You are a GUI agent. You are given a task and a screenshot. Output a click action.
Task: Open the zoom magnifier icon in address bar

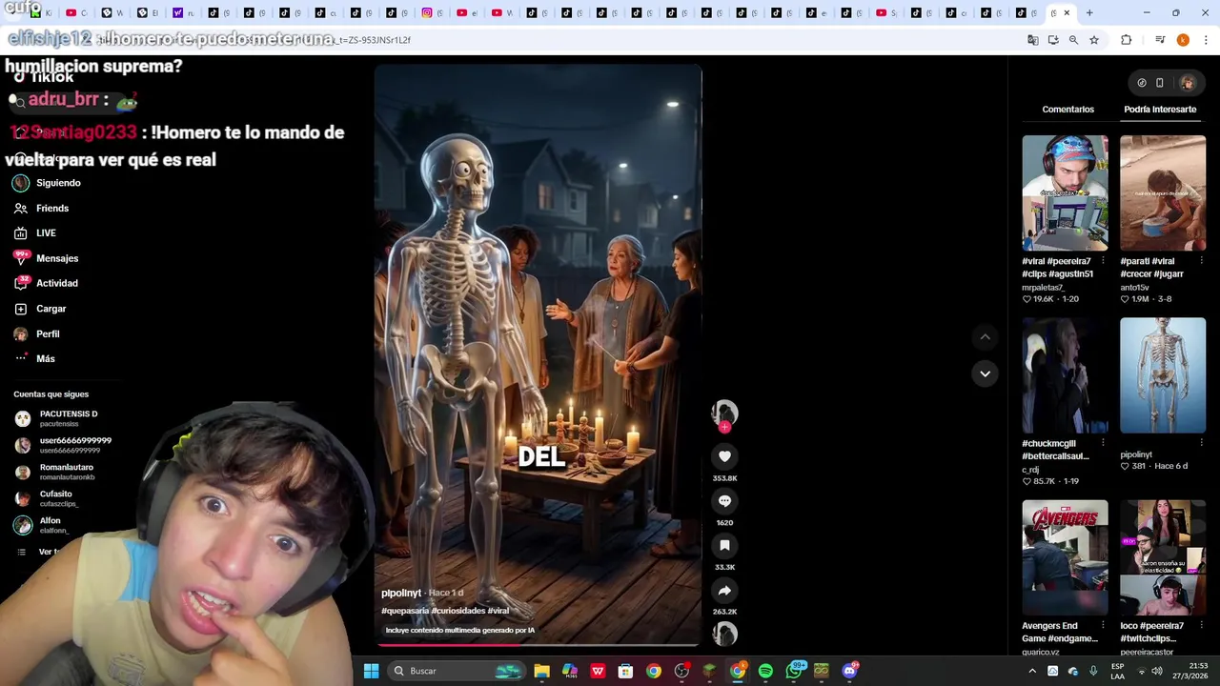1073,40
